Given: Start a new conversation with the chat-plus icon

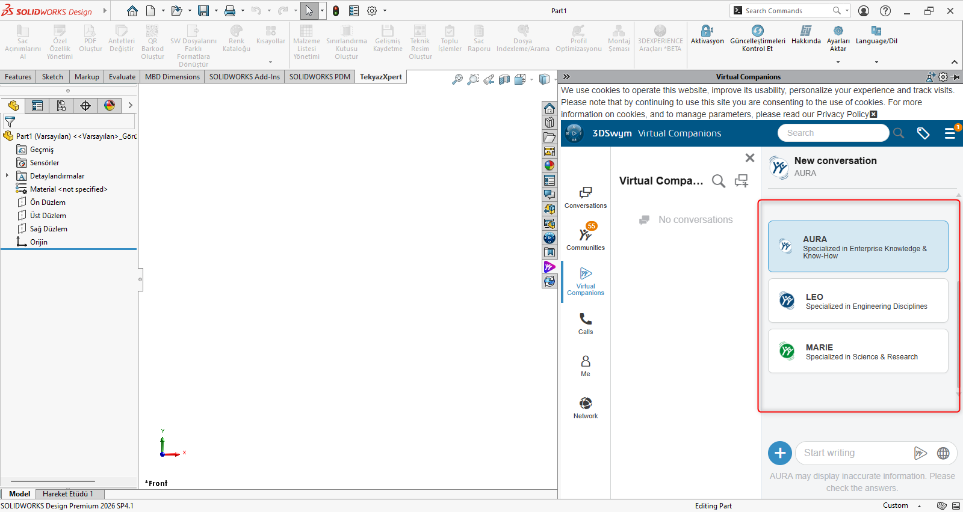Looking at the screenshot, I should [742, 181].
